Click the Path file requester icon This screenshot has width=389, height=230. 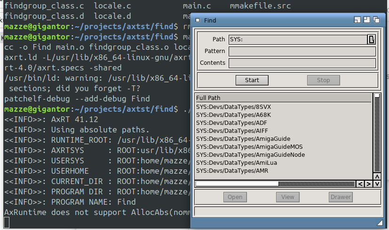coord(371,39)
